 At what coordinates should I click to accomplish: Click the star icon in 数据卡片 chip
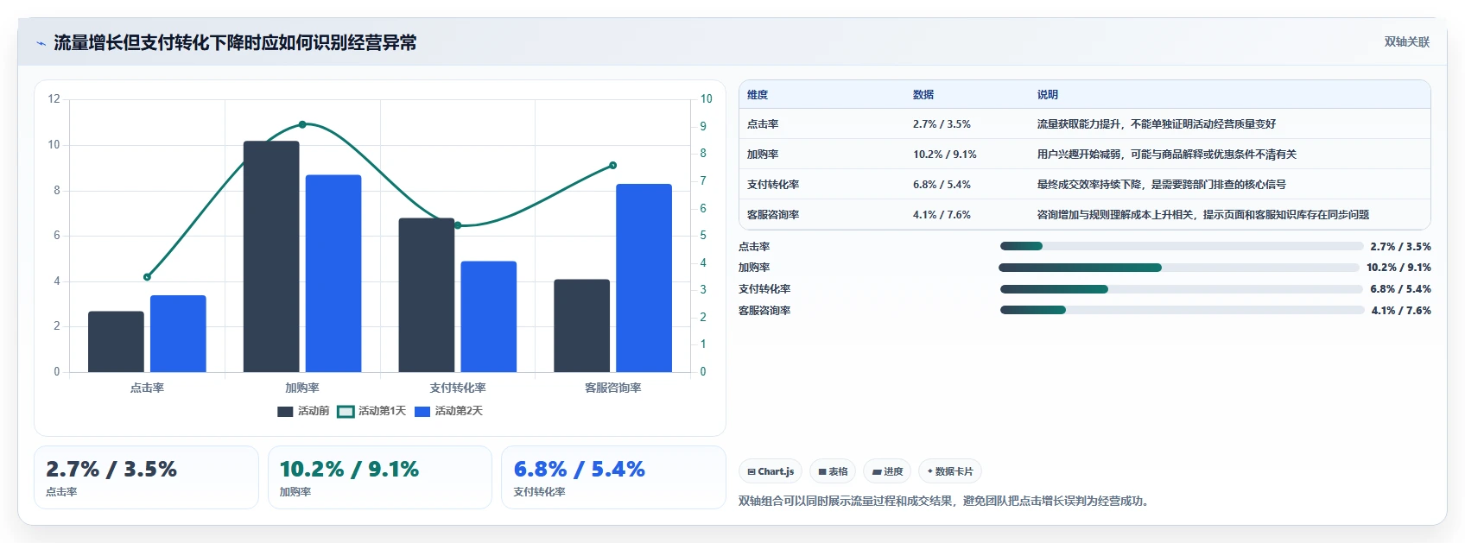pyautogui.click(x=929, y=471)
